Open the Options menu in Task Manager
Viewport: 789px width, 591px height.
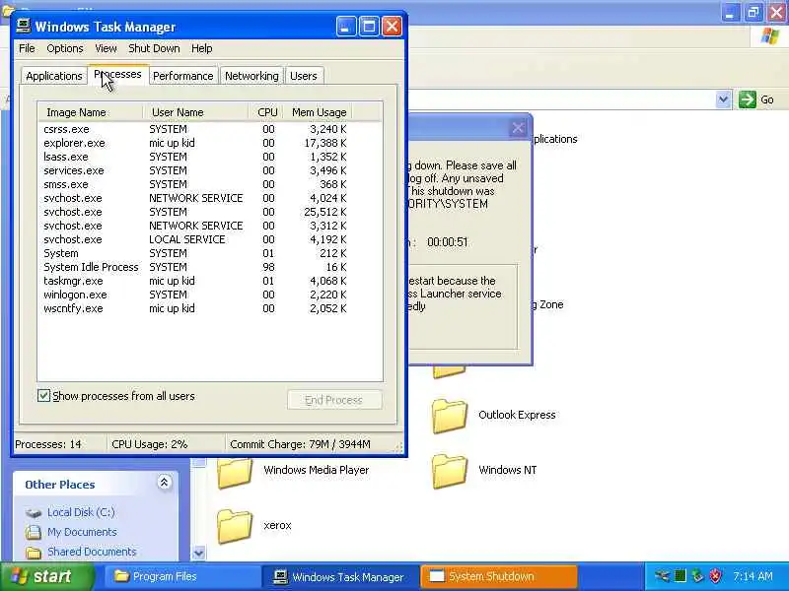coord(65,48)
